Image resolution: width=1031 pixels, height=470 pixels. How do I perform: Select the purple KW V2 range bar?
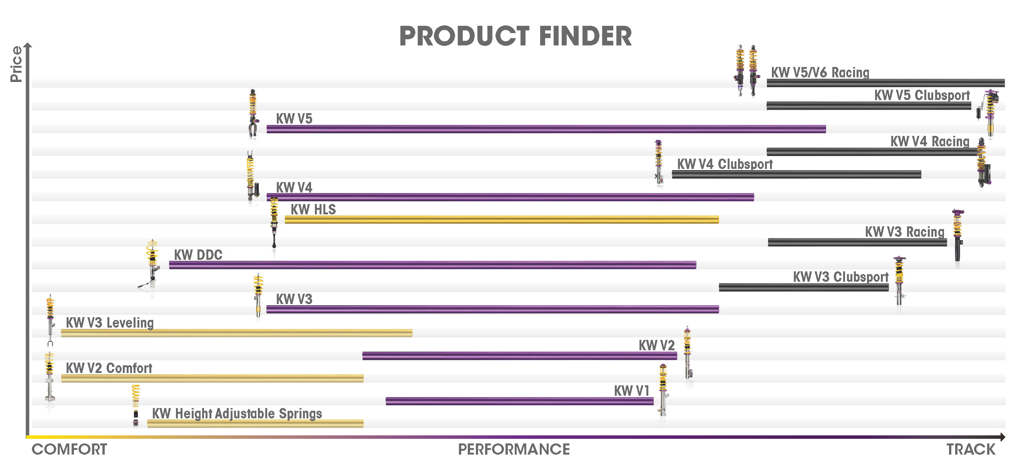[x=519, y=356]
